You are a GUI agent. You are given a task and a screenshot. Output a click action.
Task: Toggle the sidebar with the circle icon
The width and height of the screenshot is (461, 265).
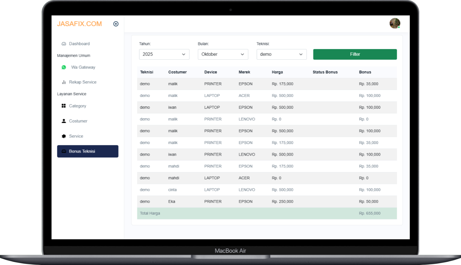[x=116, y=24]
